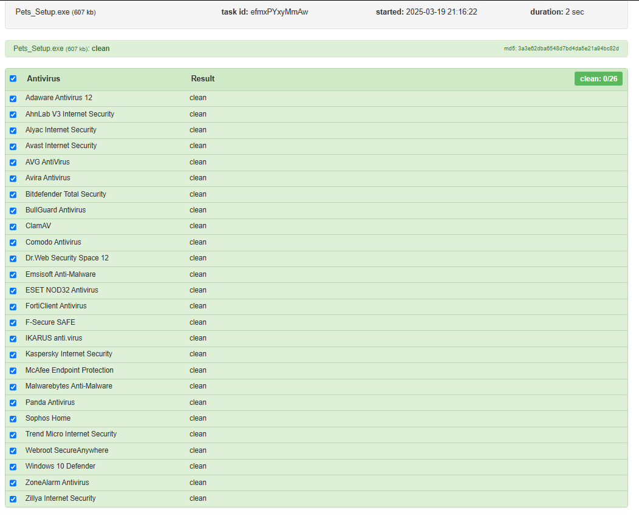Image resolution: width=639 pixels, height=519 pixels.
Task: Click the Antivirus column header
Action: (43, 79)
